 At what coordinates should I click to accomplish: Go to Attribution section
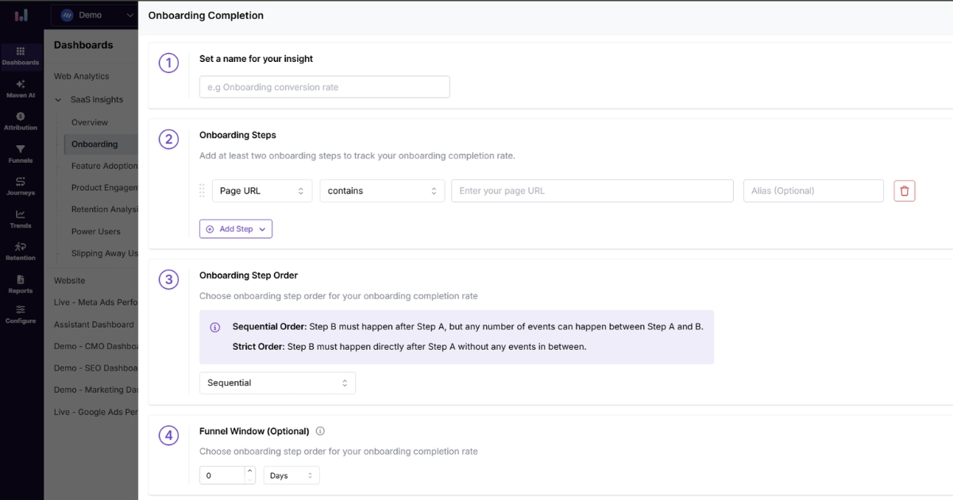[x=21, y=121]
